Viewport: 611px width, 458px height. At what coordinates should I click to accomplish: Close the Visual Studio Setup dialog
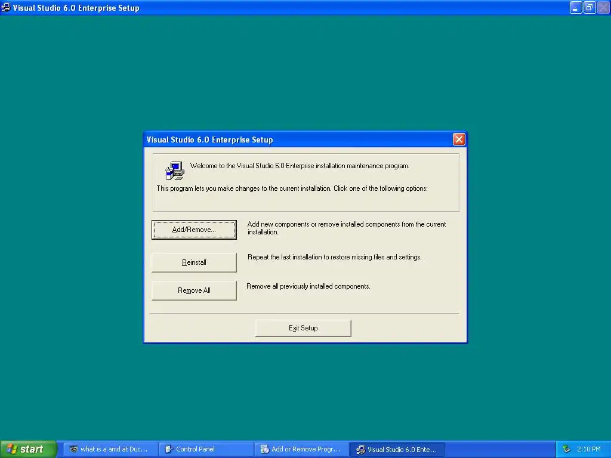pos(459,140)
